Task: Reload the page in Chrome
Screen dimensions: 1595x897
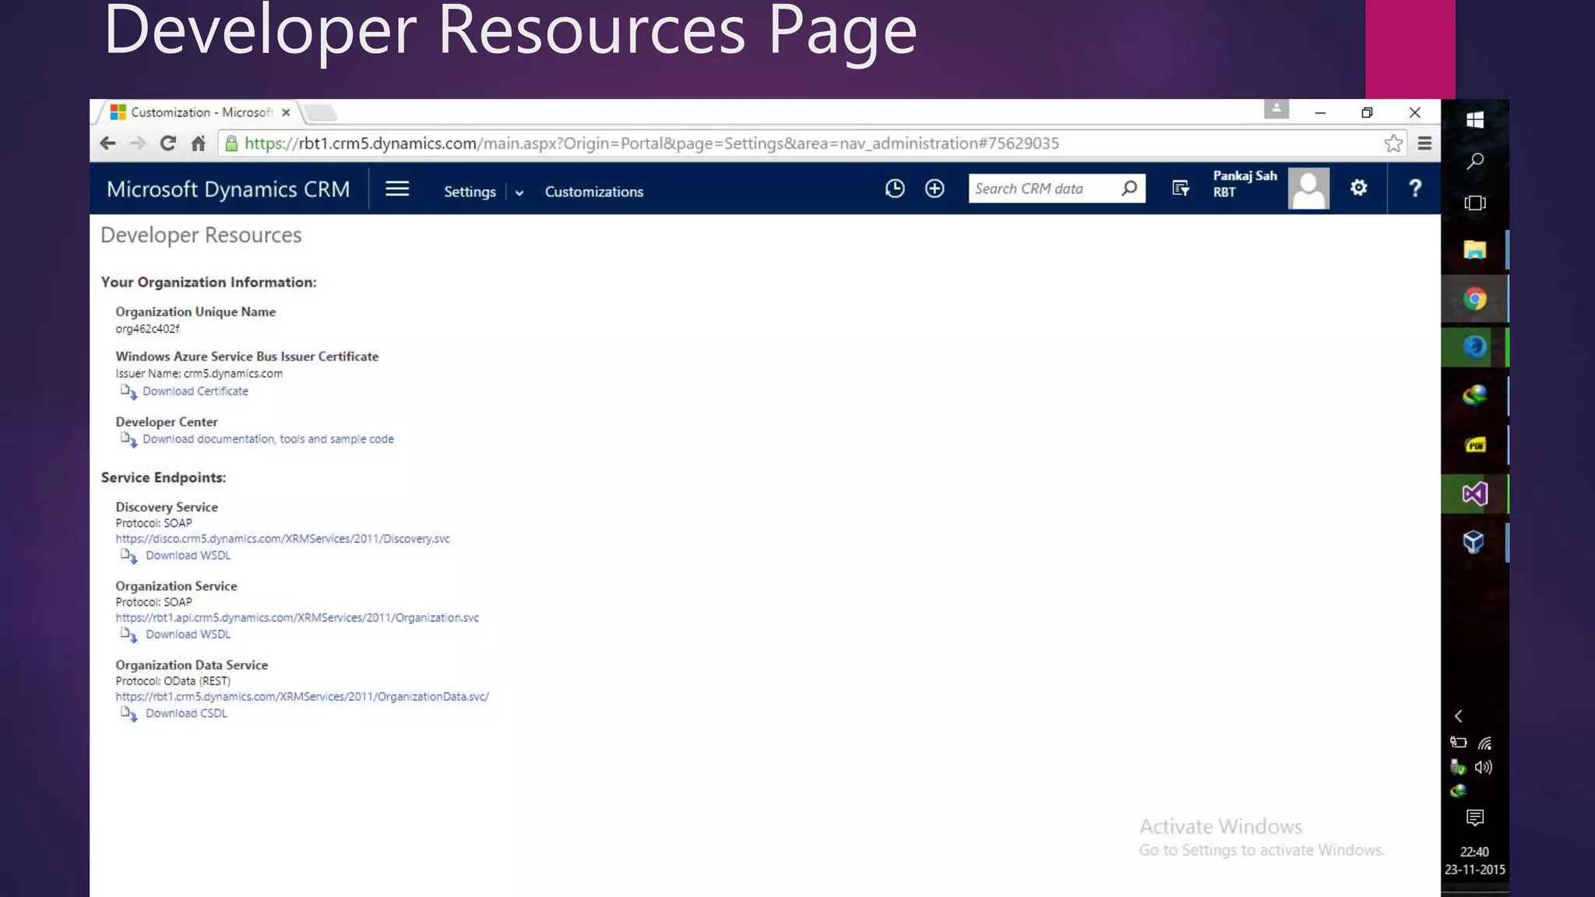Action: (x=167, y=143)
